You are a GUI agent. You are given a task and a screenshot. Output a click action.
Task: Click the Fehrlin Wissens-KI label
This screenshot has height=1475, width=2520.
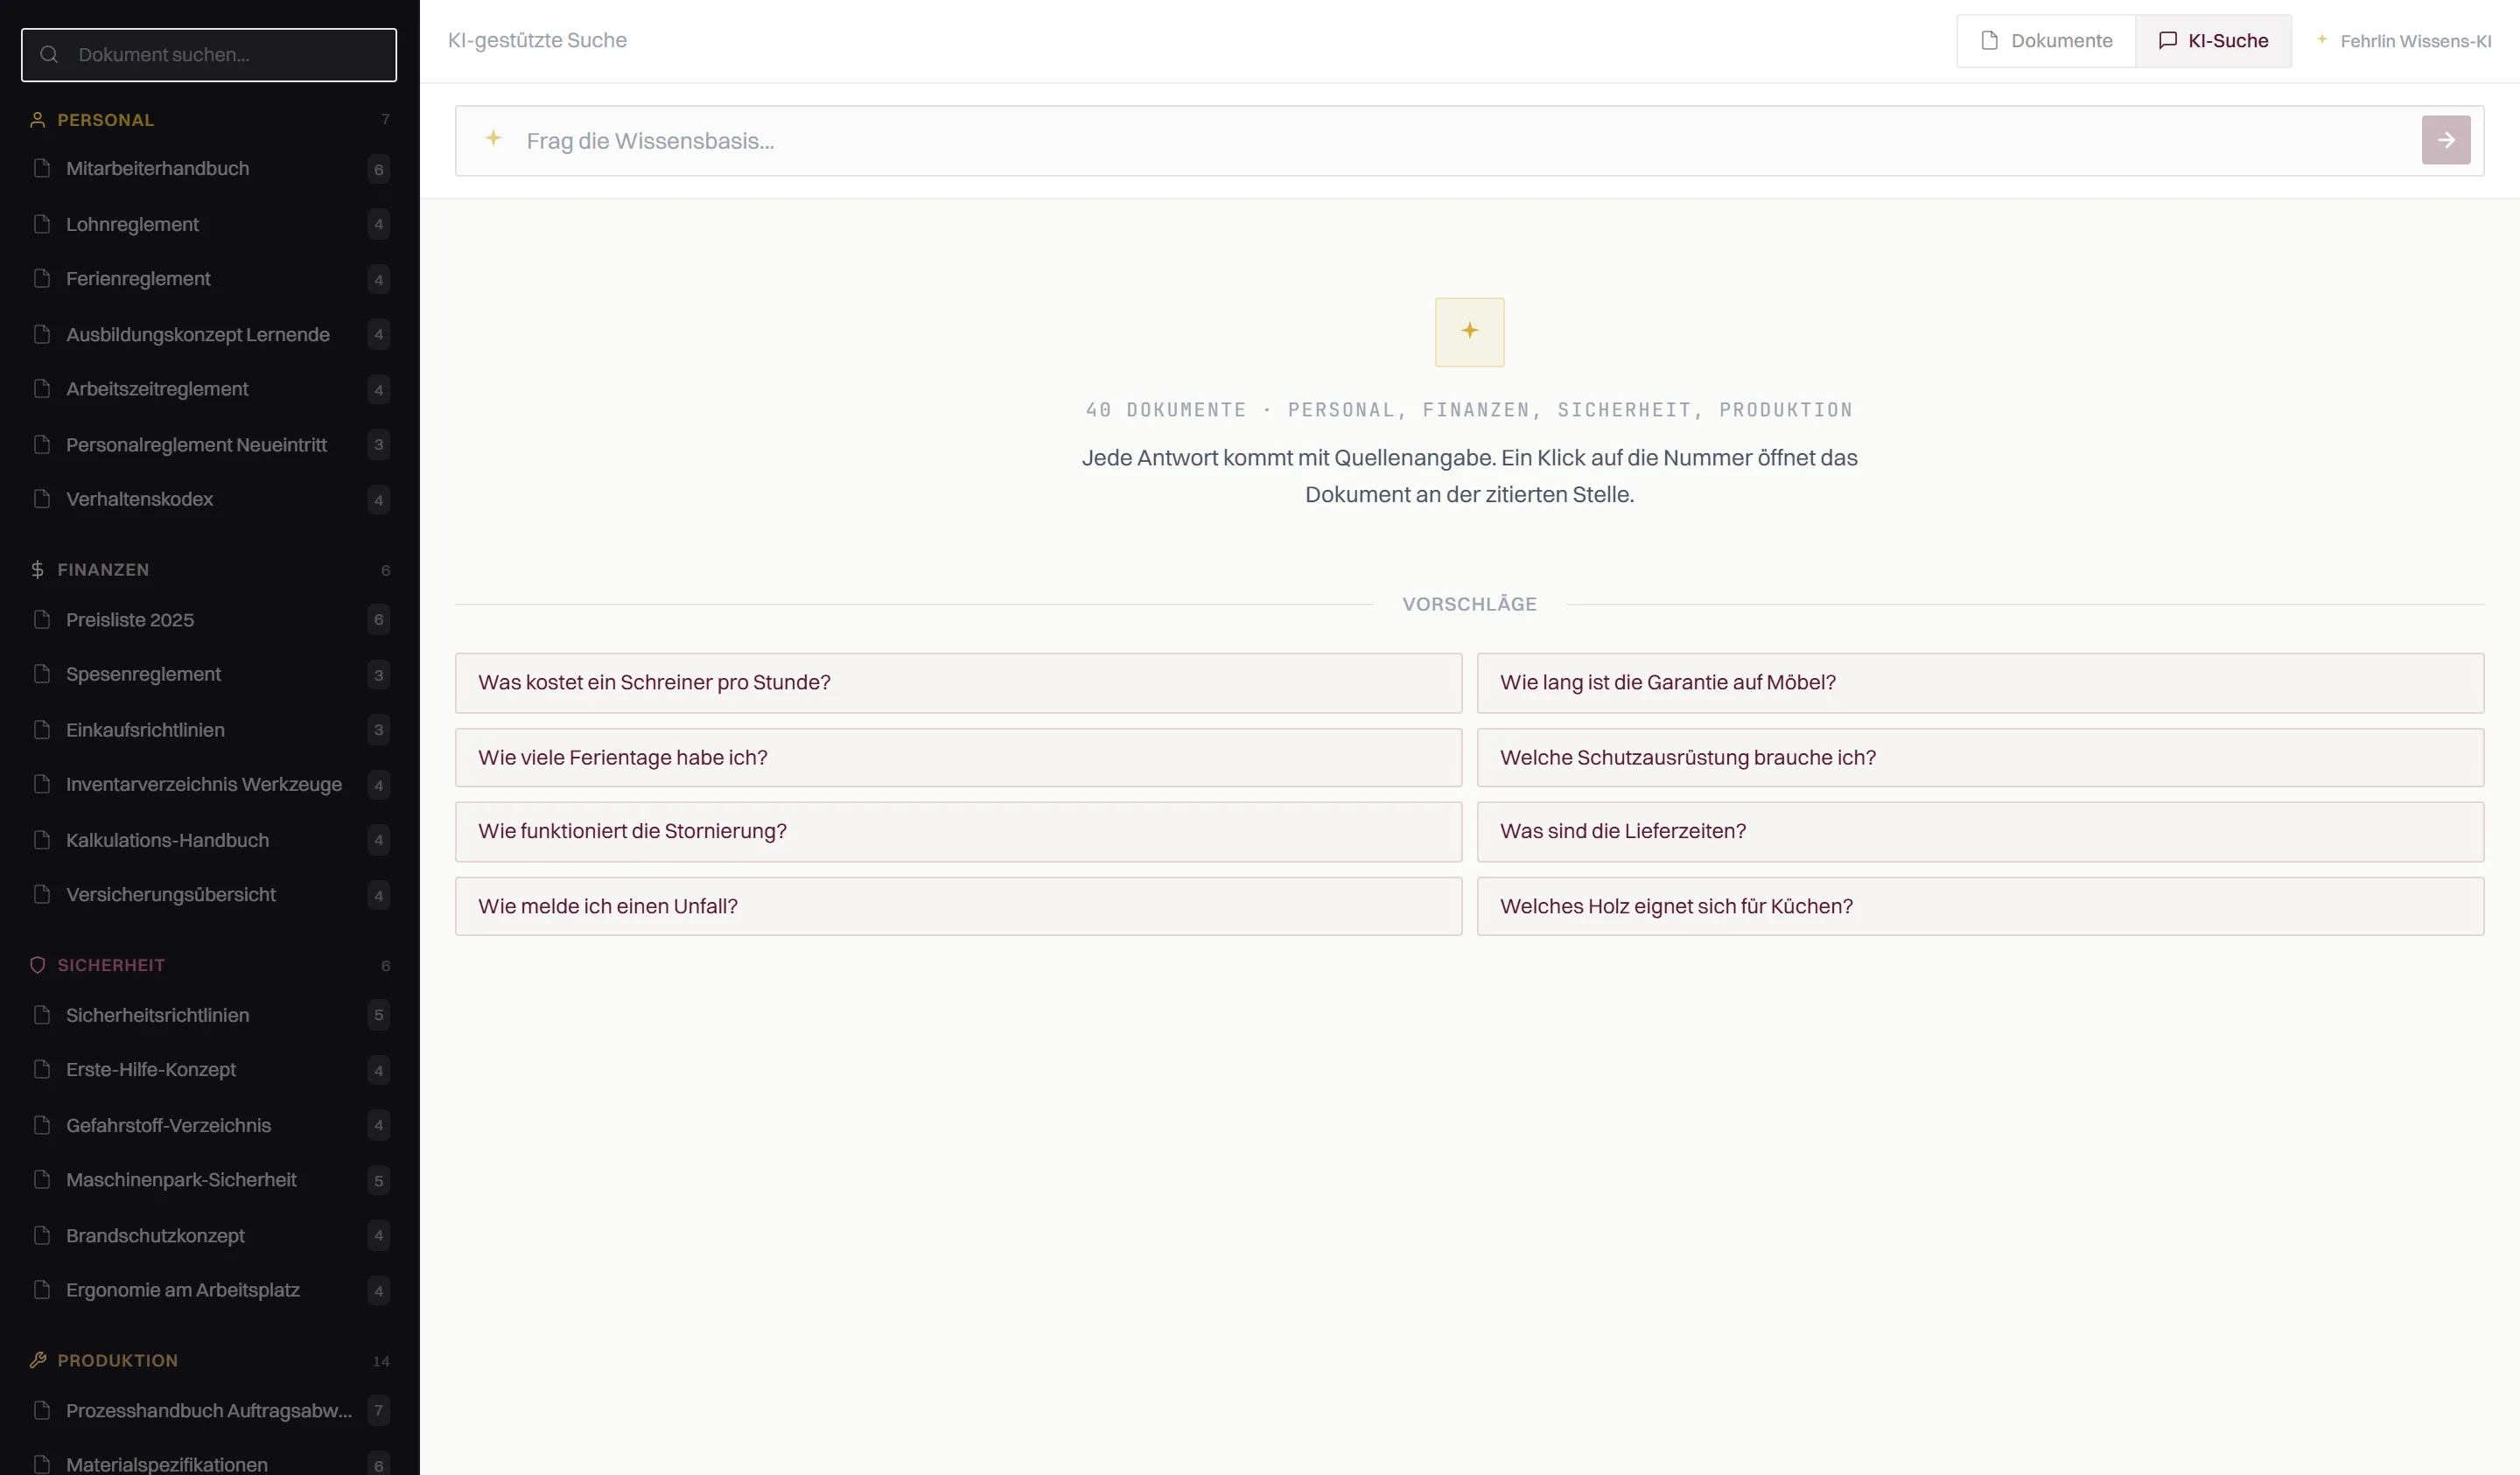pos(2415,41)
